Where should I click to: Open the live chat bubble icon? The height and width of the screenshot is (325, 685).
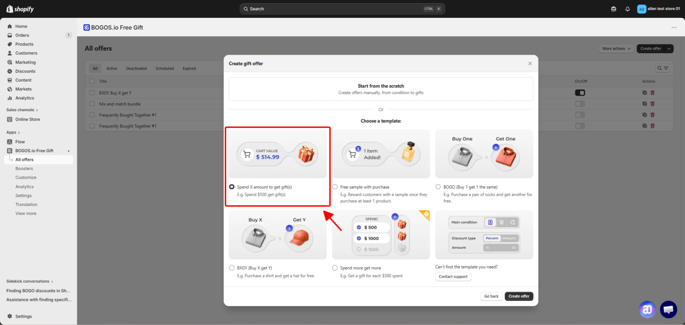pos(669,310)
